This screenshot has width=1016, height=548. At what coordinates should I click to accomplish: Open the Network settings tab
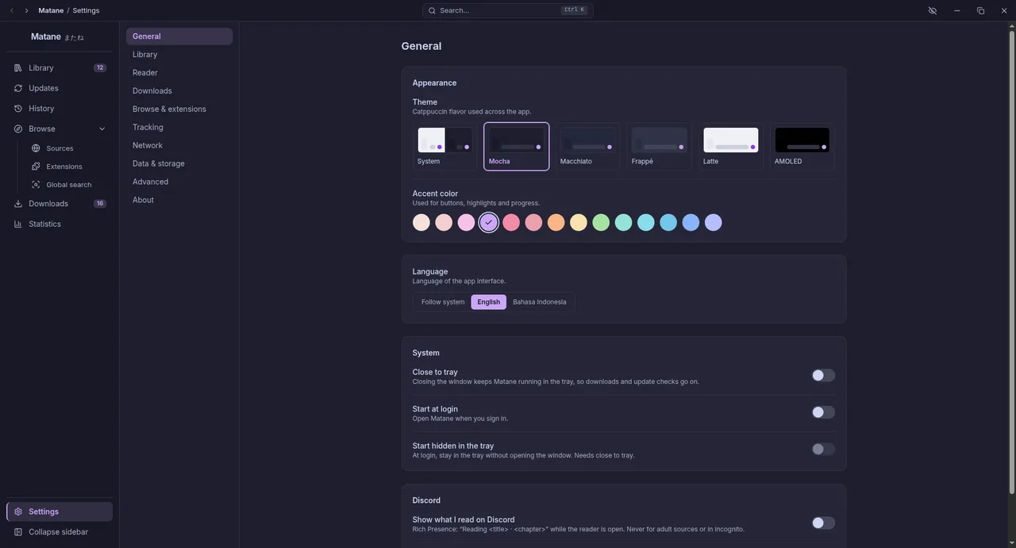point(179,146)
